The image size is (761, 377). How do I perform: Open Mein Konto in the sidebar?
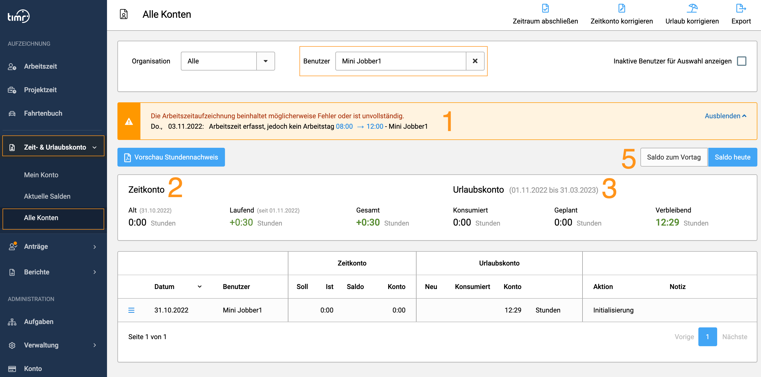coord(41,175)
